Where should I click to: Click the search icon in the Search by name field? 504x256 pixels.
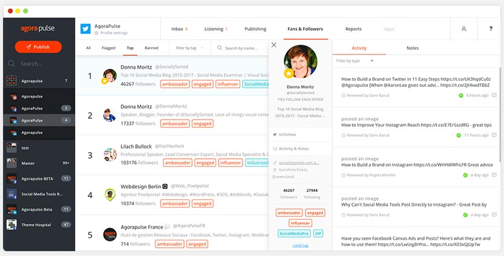click(220, 48)
